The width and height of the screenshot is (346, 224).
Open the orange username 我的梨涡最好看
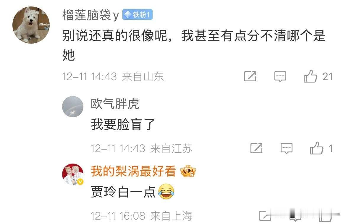[x=133, y=171]
